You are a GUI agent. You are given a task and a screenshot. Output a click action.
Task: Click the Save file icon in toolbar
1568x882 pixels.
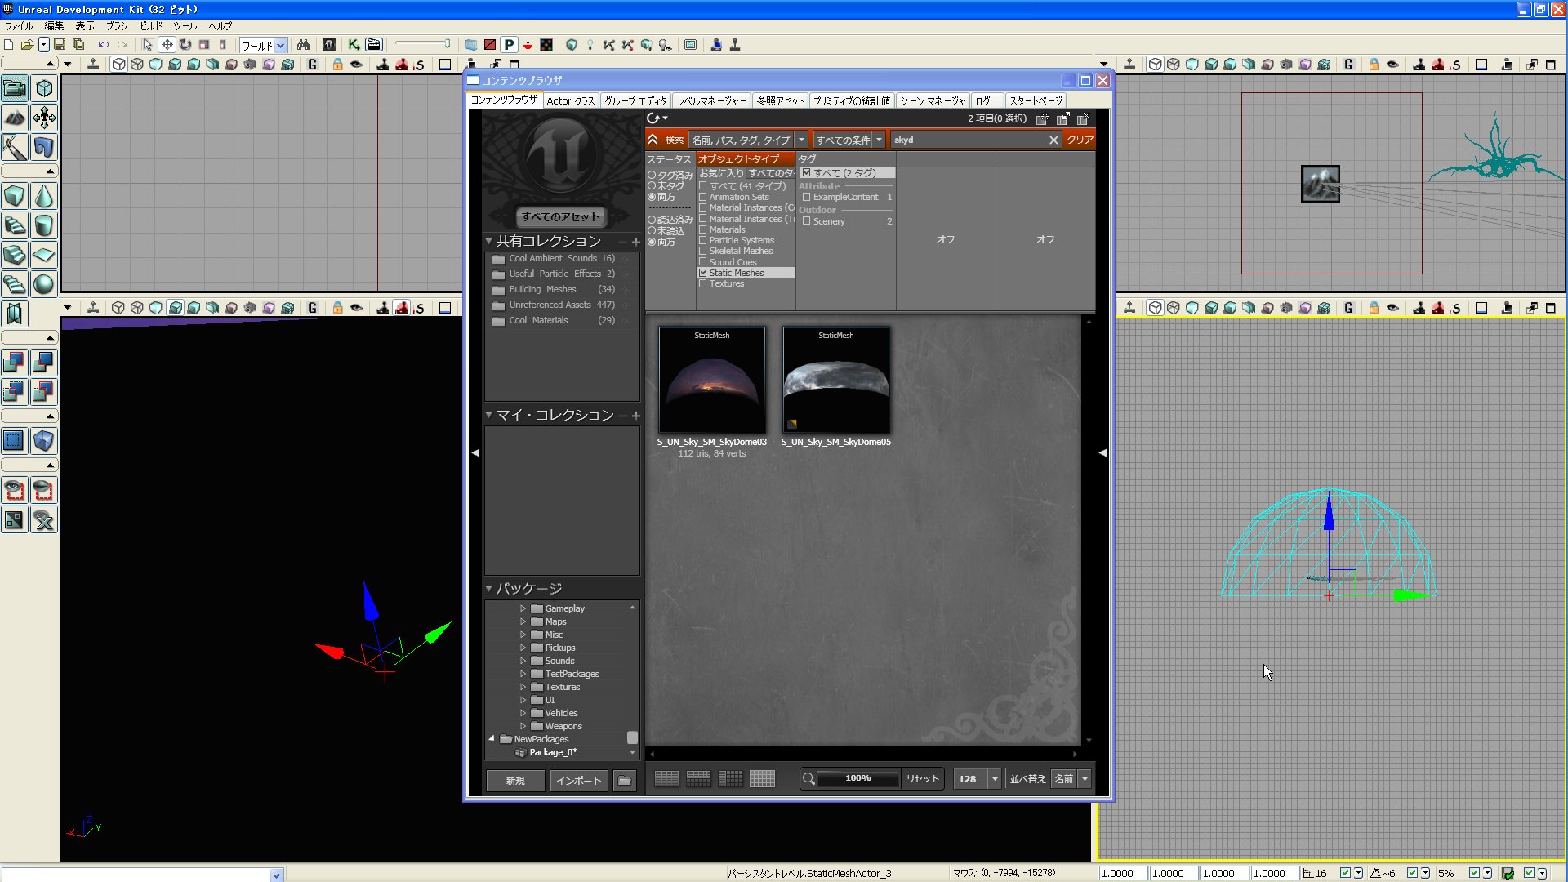[60, 45]
